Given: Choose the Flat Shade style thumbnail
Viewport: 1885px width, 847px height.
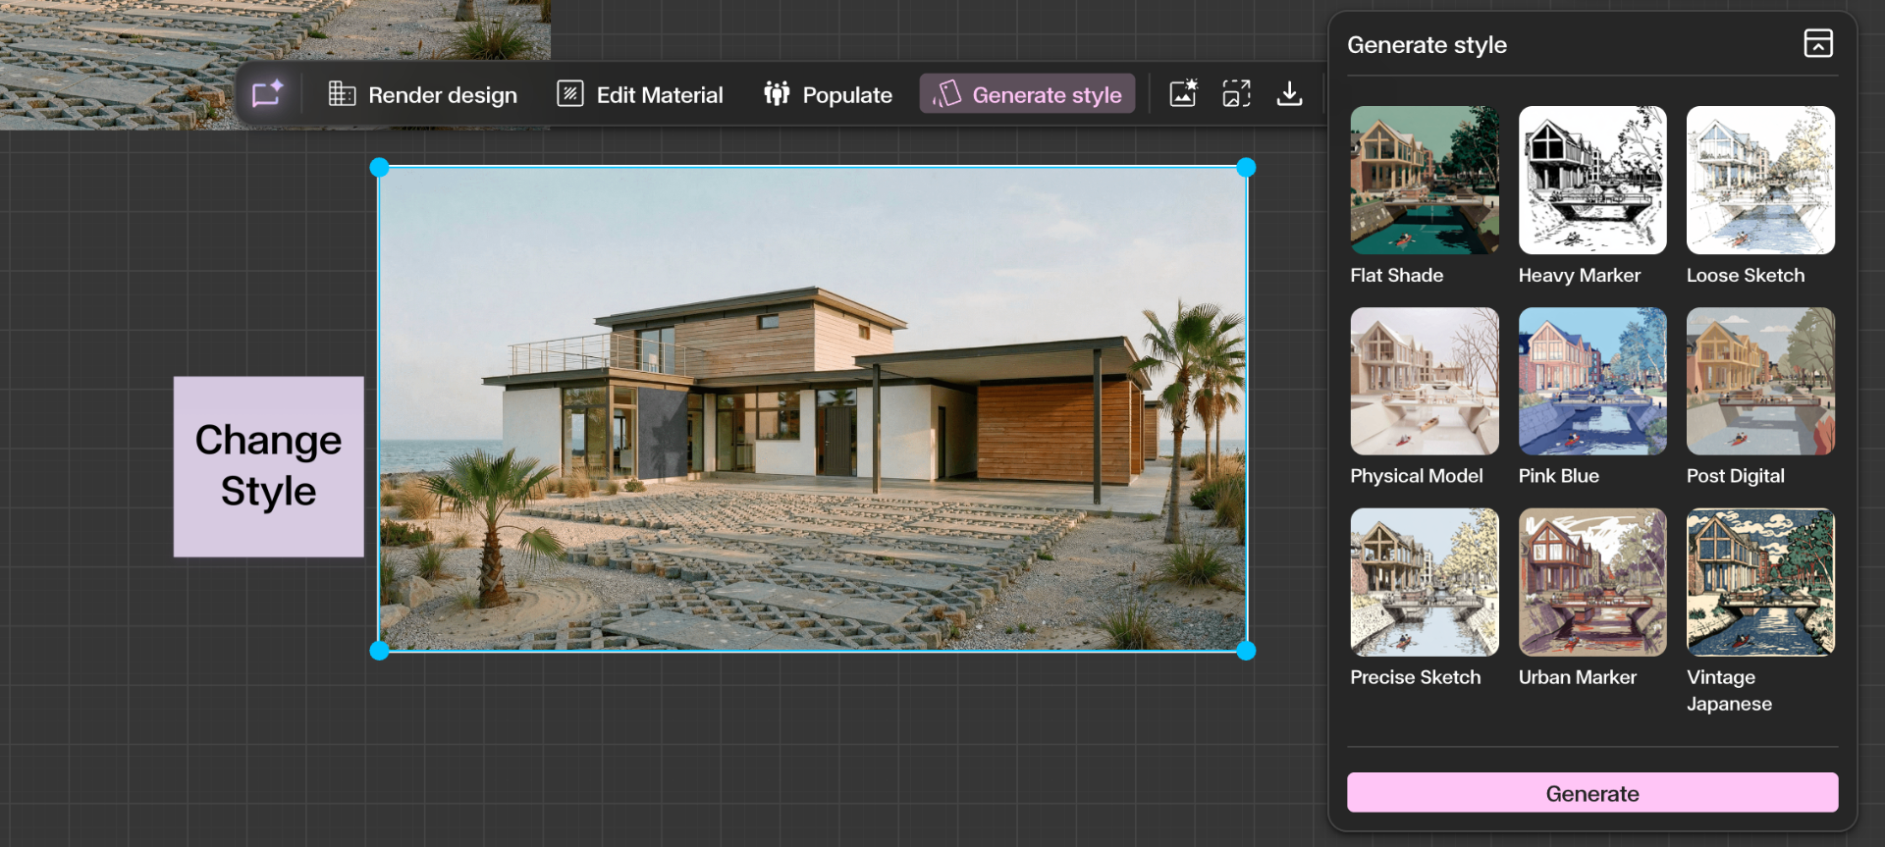Looking at the screenshot, I should pyautogui.click(x=1424, y=181).
